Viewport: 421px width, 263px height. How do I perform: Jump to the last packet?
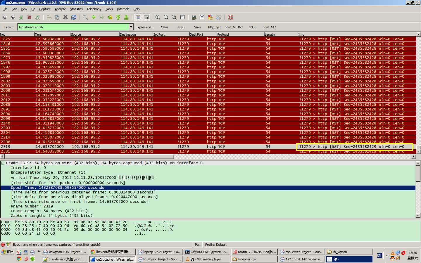tap(126, 17)
